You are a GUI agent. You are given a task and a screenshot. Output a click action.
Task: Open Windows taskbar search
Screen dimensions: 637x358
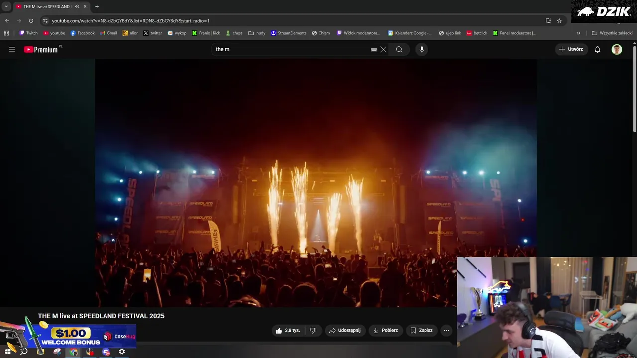(x=23, y=352)
